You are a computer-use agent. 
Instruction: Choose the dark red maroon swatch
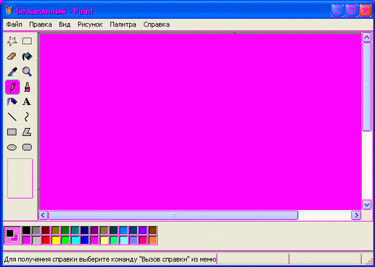[46, 231]
